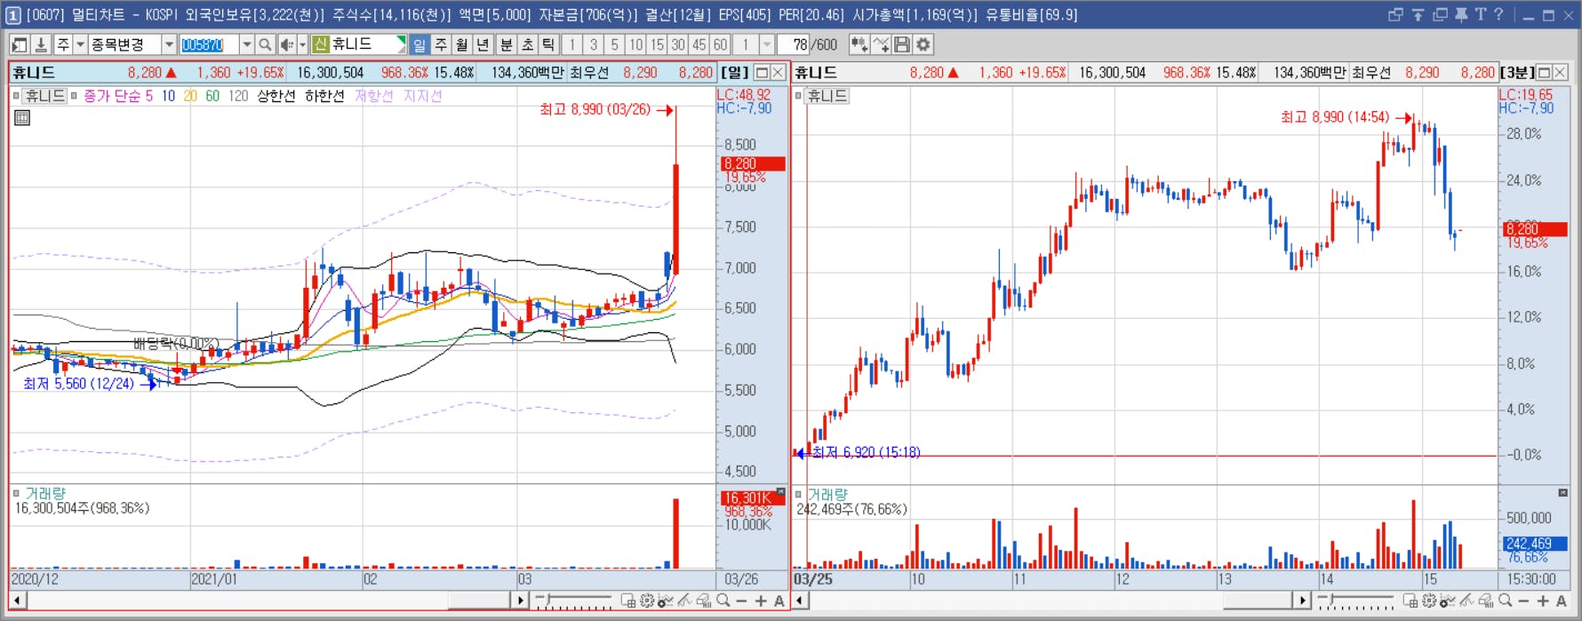The image size is (1582, 621).
Task: Select the 틱 (tick) period button
Action: point(549,44)
